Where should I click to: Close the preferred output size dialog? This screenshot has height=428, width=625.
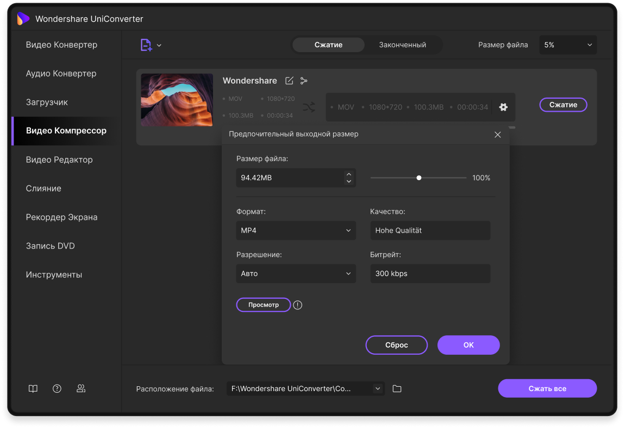497,135
